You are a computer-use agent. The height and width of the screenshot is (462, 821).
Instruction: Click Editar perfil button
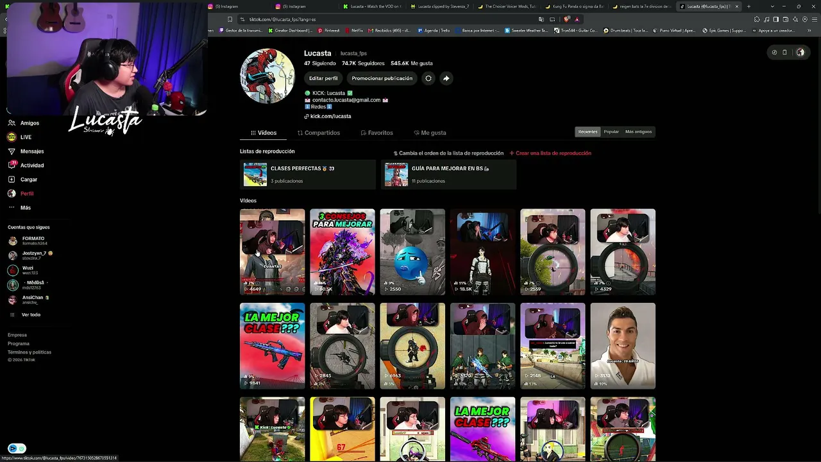(323, 78)
